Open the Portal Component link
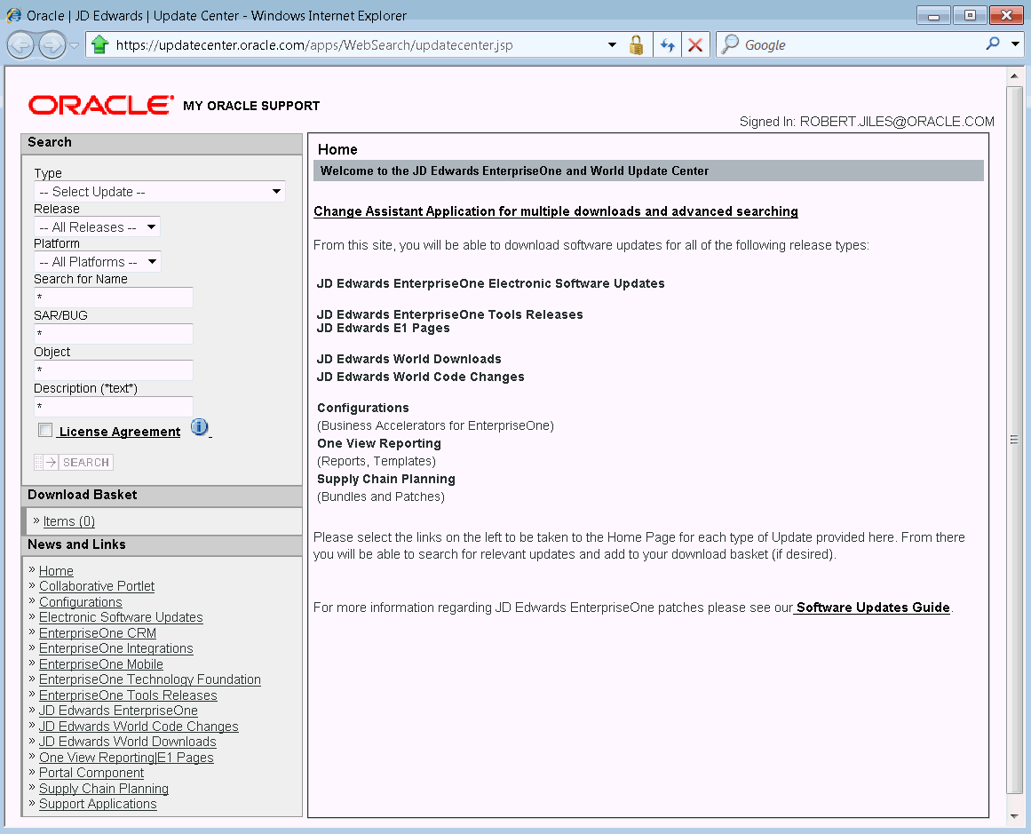 [x=91, y=773]
